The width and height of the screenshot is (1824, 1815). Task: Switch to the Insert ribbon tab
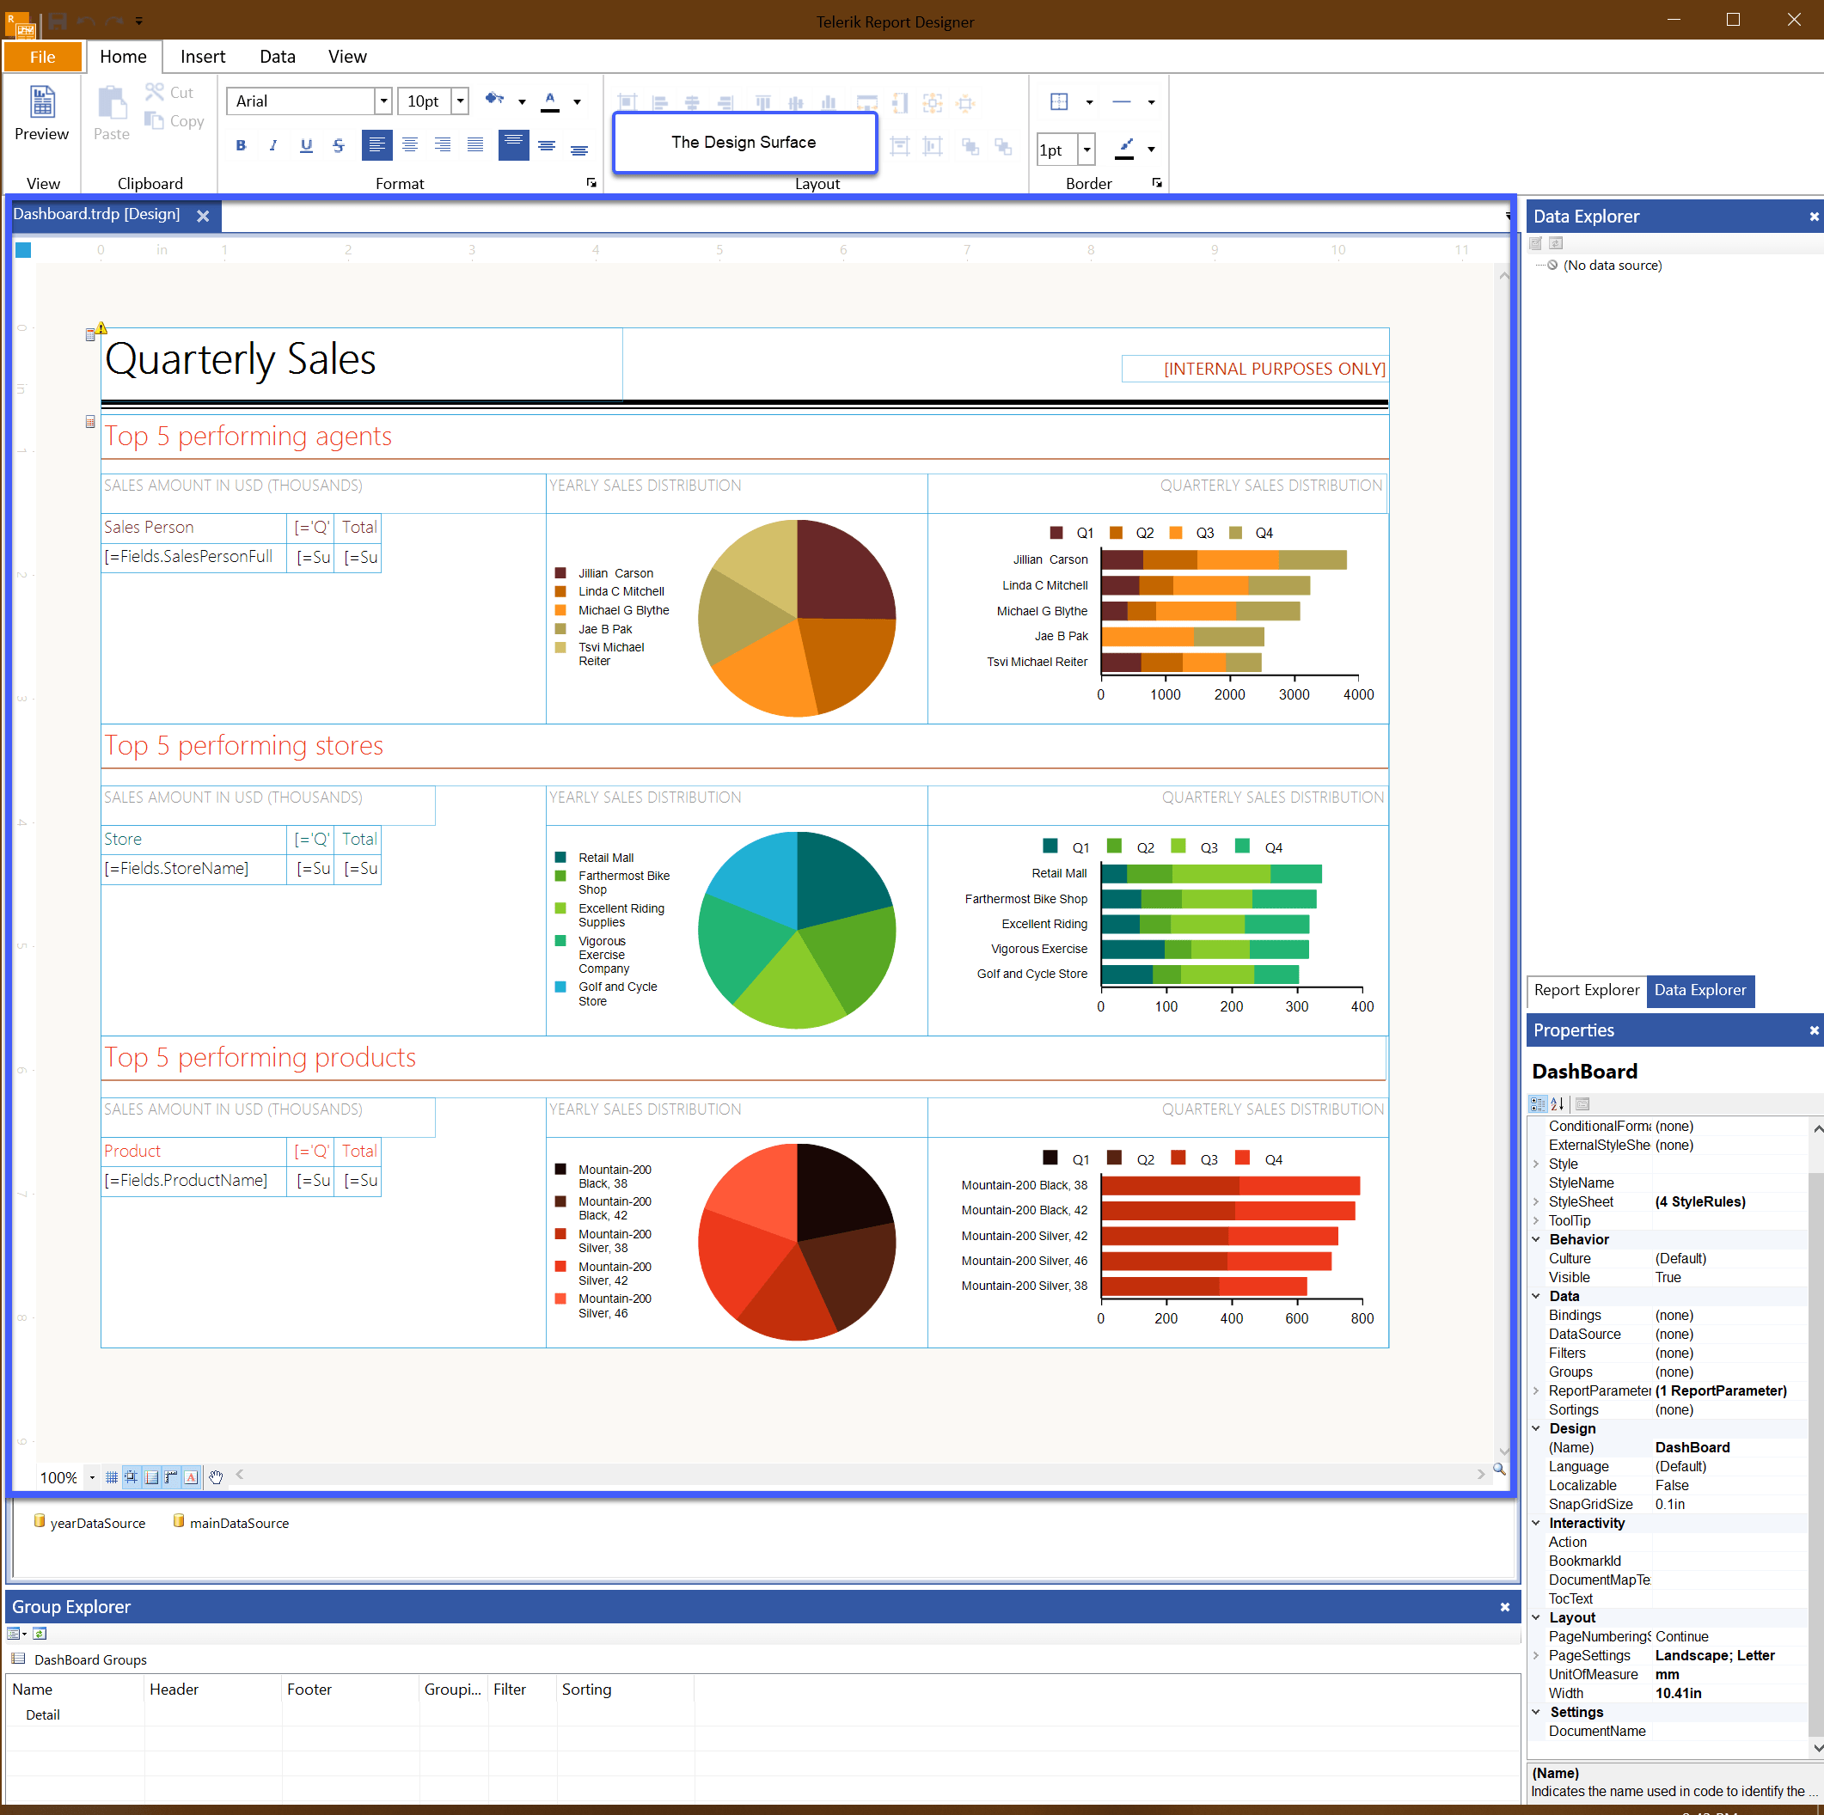pyautogui.click(x=203, y=57)
